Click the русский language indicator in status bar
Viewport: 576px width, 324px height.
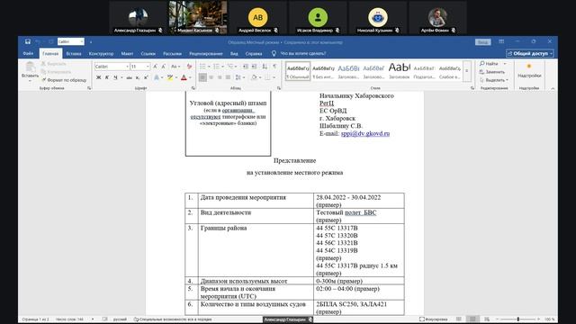[x=120, y=319]
